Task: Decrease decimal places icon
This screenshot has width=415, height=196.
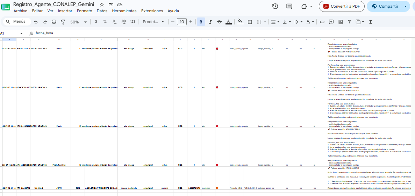Action: tap(114, 22)
